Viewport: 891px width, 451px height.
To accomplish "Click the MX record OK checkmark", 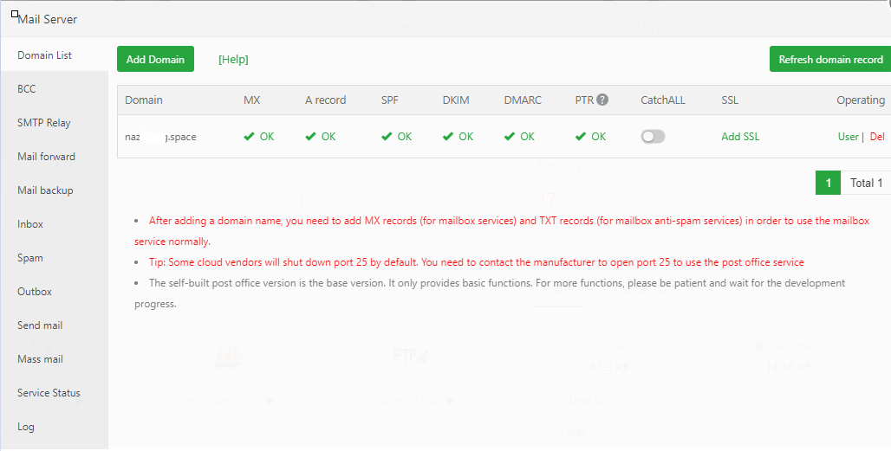I will (250, 137).
